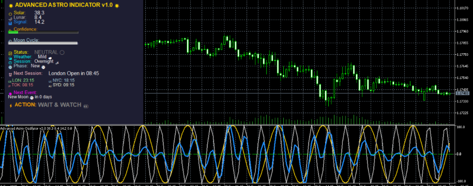Click the yellow Status icon
The height and width of the screenshot is (186, 473).
point(10,53)
